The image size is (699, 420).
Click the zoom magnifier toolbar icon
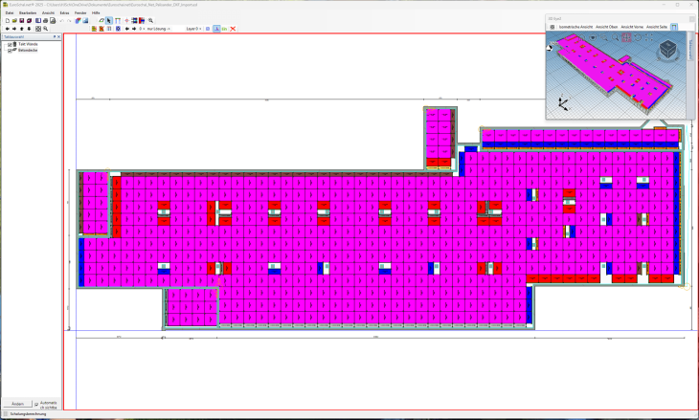150,20
